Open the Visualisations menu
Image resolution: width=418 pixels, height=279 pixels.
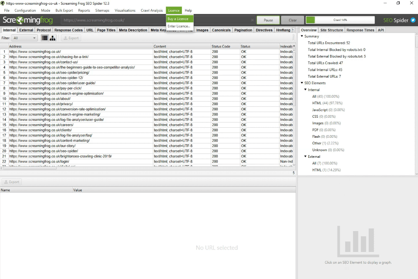pos(125,10)
